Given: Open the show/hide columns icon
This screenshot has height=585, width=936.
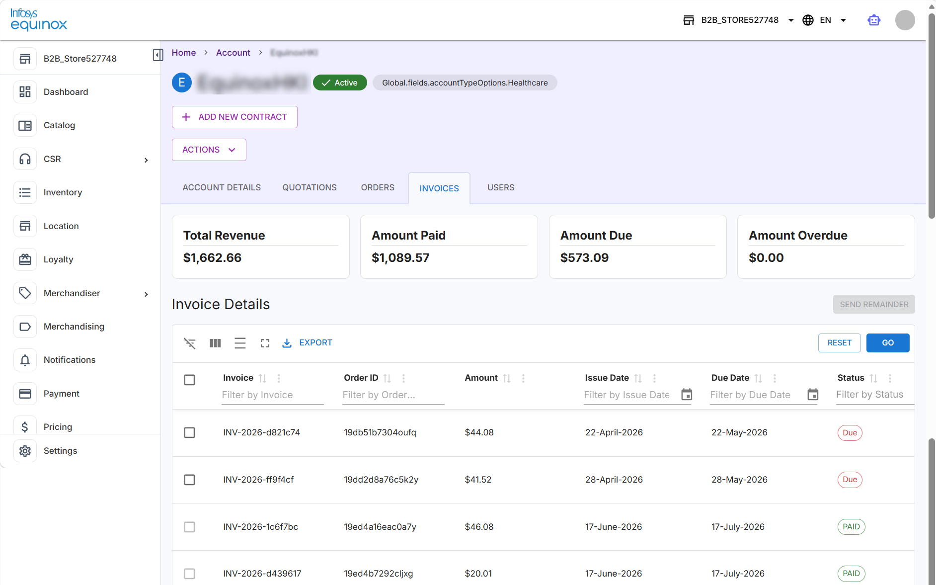Looking at the screenshot, I should click(215, 343).
